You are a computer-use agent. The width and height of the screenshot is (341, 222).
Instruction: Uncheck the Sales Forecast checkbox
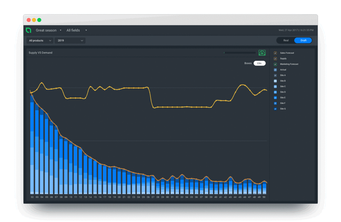coord(275,53)
